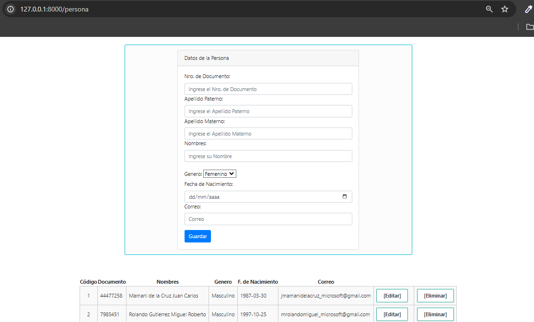Bookmark this page with the star icon

pyautogui.click(x=504, y=9)
